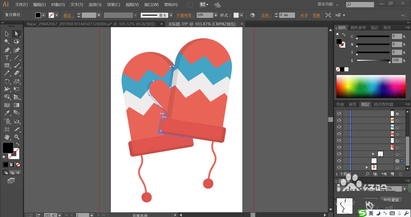Select the Eyedropper tool
This screenshot has height=217, width=411.
pos(7,113)
